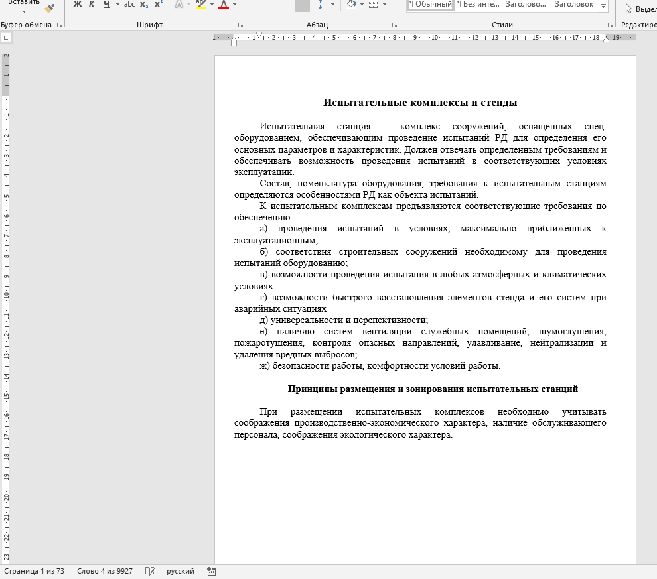
Task: Toggle bold Ж formatting
Action: click(x=77, y=5)
